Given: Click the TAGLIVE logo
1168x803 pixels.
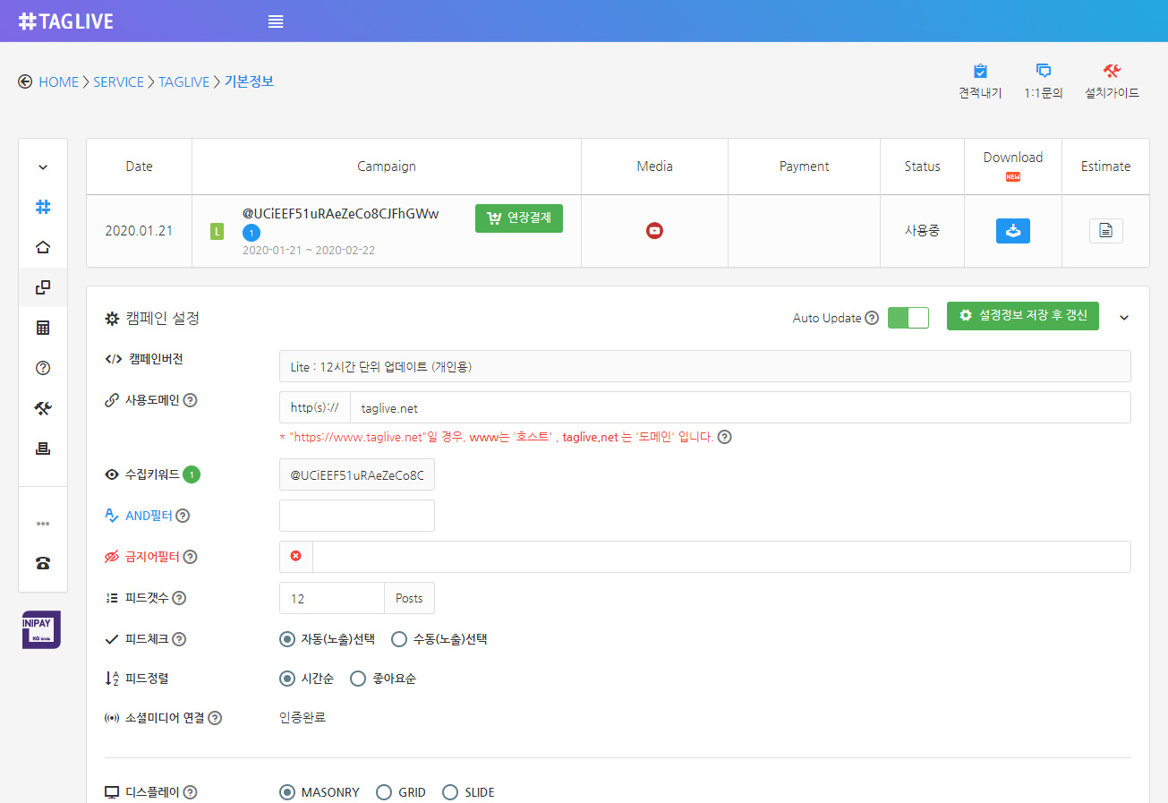Looking at the screenshot, I should pos(66,21).
